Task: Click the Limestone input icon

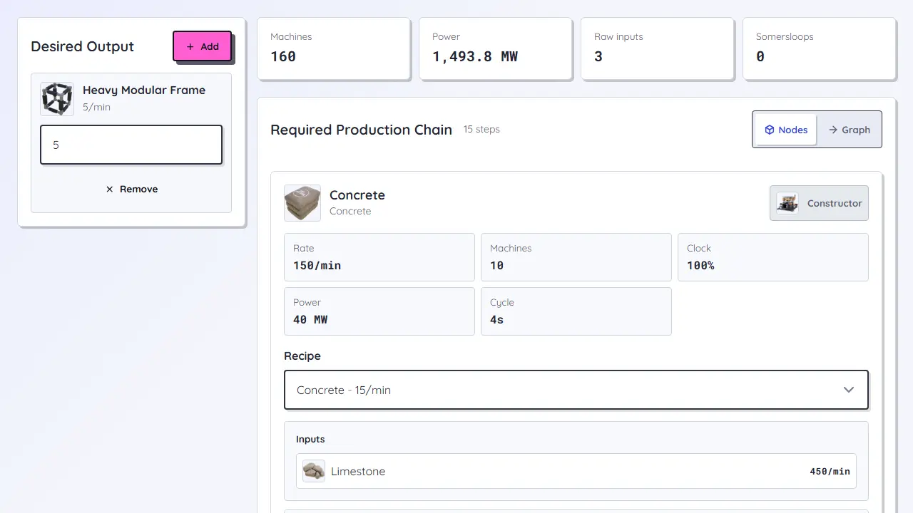Action: pos(314,471)
